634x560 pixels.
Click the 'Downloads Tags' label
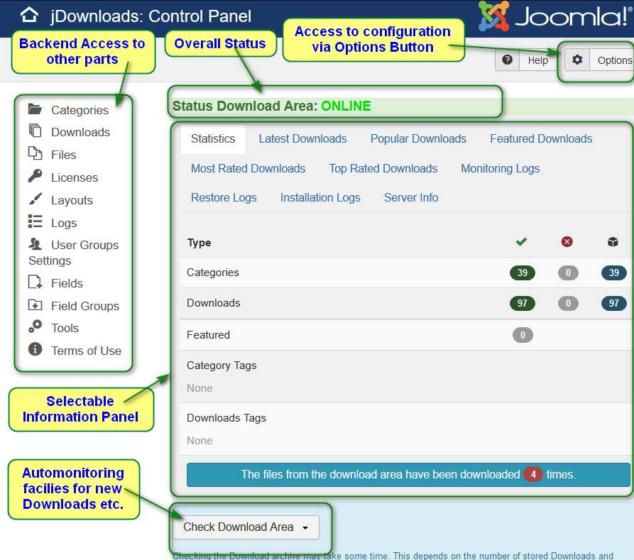226,418
